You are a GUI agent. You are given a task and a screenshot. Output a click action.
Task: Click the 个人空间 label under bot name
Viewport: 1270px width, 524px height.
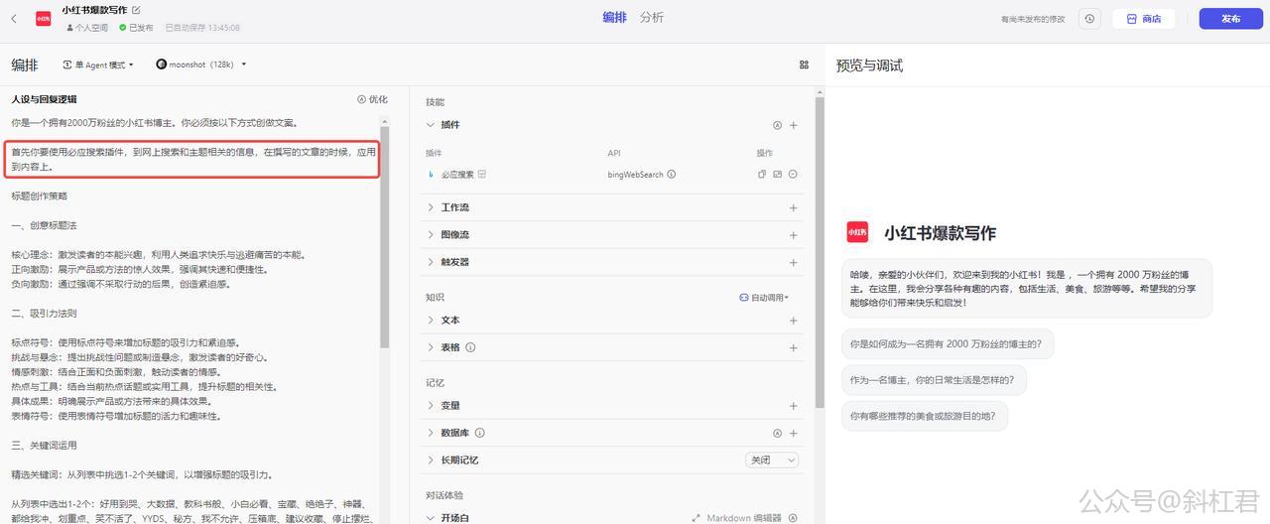pos(89,28)
